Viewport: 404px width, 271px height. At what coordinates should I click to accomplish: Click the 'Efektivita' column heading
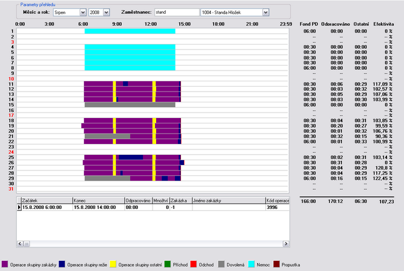pyautogui.click(x=383, y=24)
